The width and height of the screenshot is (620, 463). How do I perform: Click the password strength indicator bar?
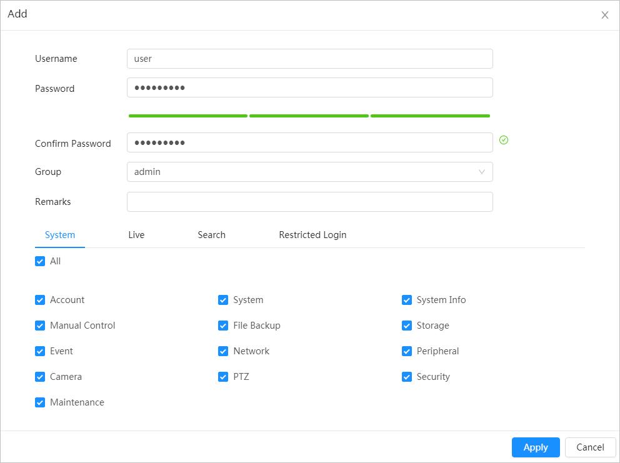click(309, 116)
